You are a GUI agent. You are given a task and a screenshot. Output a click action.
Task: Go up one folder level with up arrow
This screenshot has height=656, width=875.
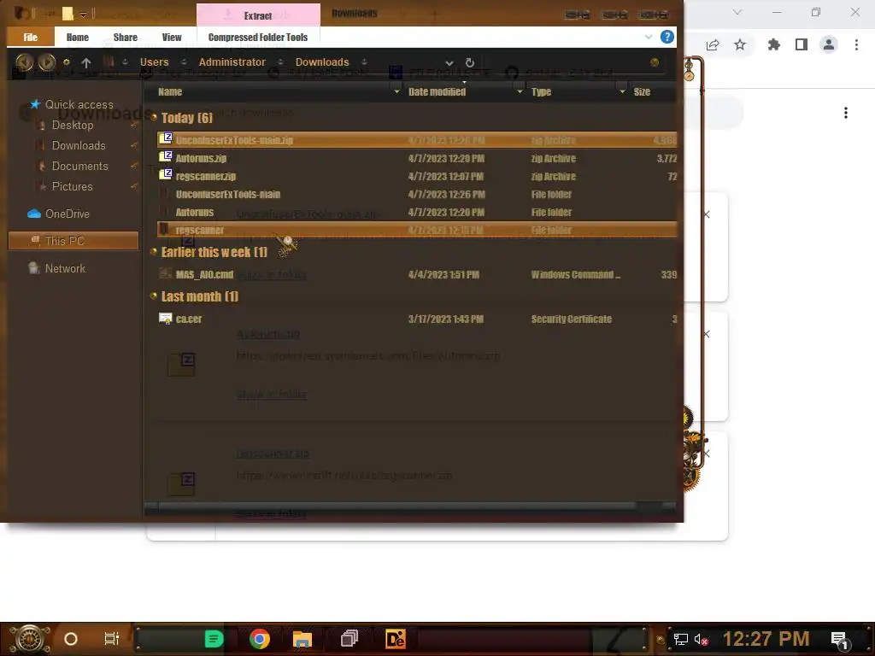[86, 63]
